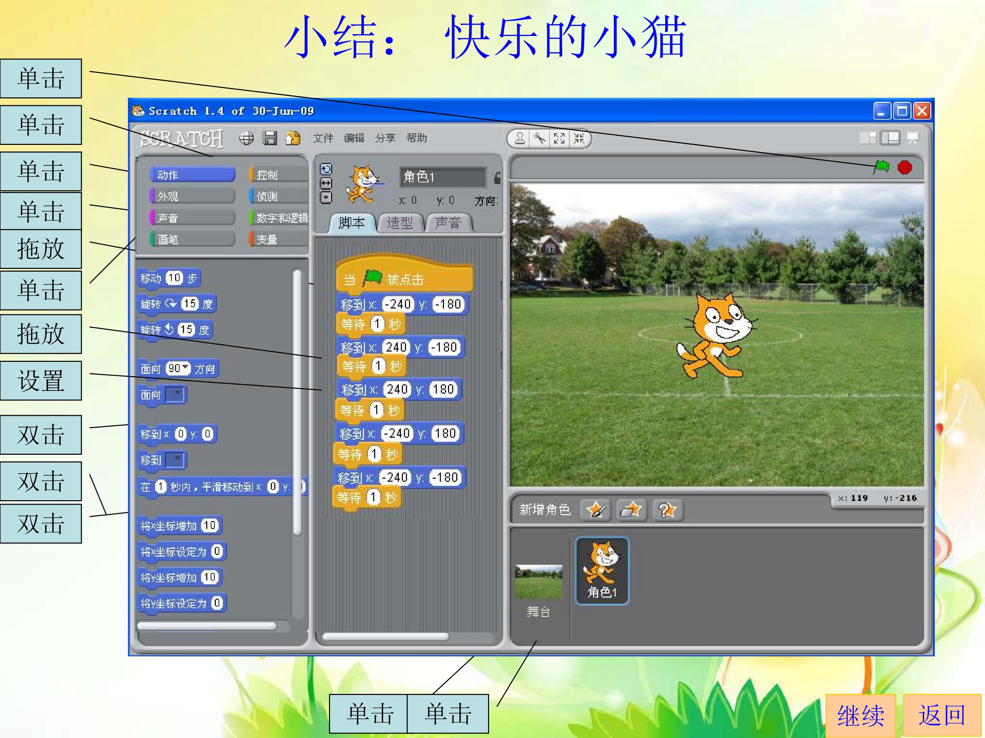This screenshot has width=985, height=738.
Task: Stop all scripts with the red stop sign
Action: click(x=904, y=168)
